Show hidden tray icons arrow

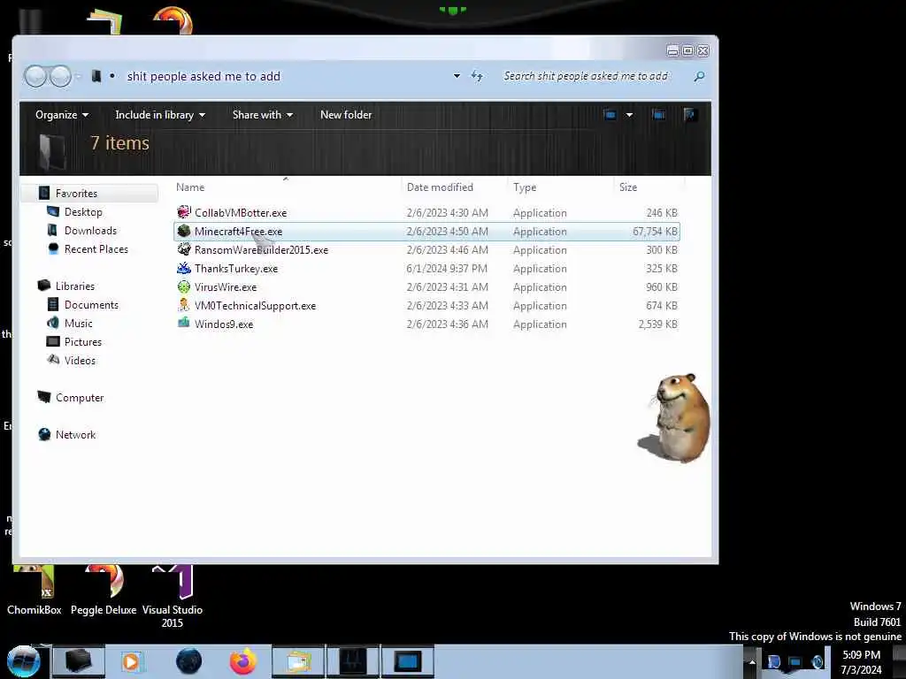click(752, 662)
